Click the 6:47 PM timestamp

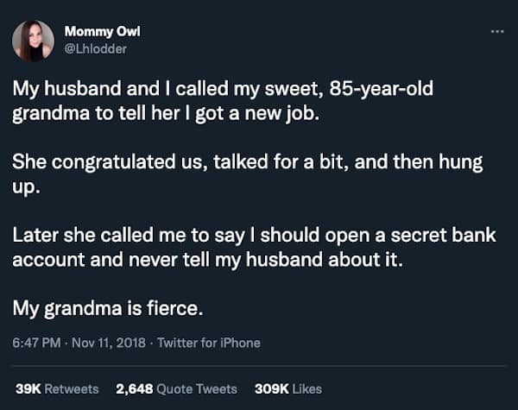click(x=36, y=343)
